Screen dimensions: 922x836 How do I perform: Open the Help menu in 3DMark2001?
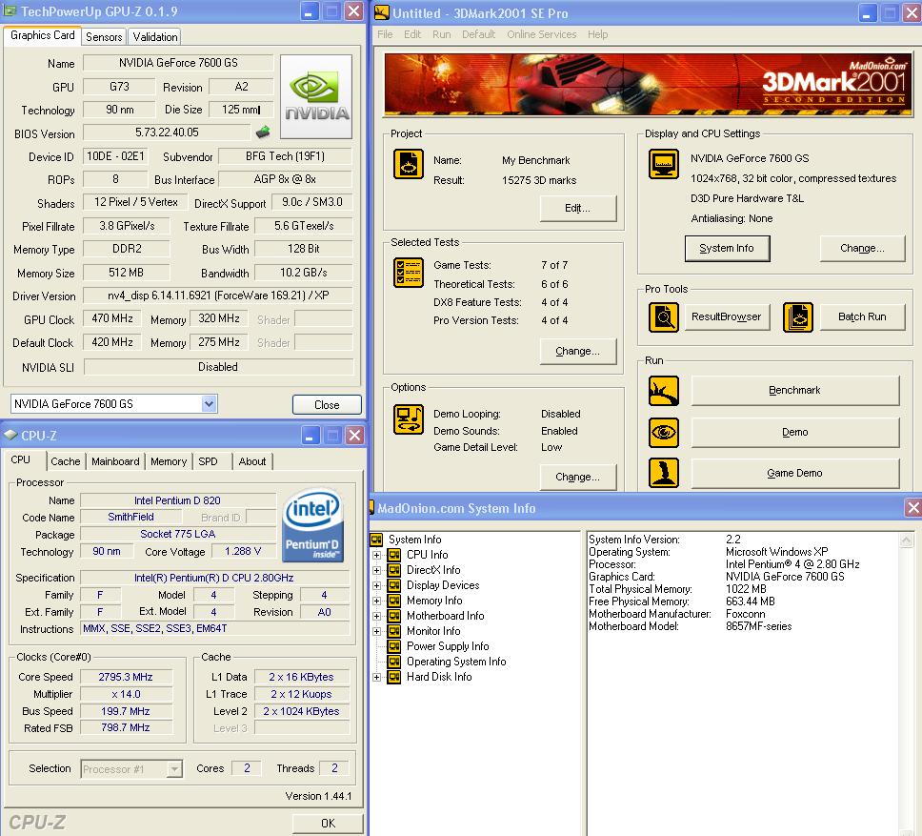coord(597,34)
